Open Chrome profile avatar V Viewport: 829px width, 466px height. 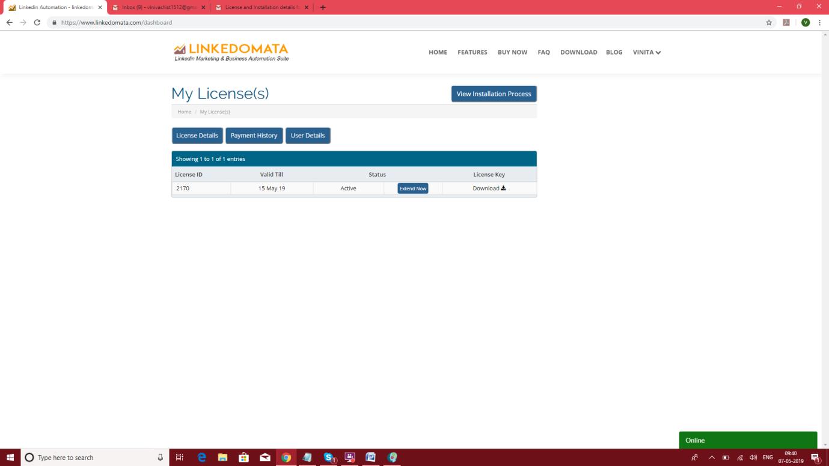coord(805,22)
